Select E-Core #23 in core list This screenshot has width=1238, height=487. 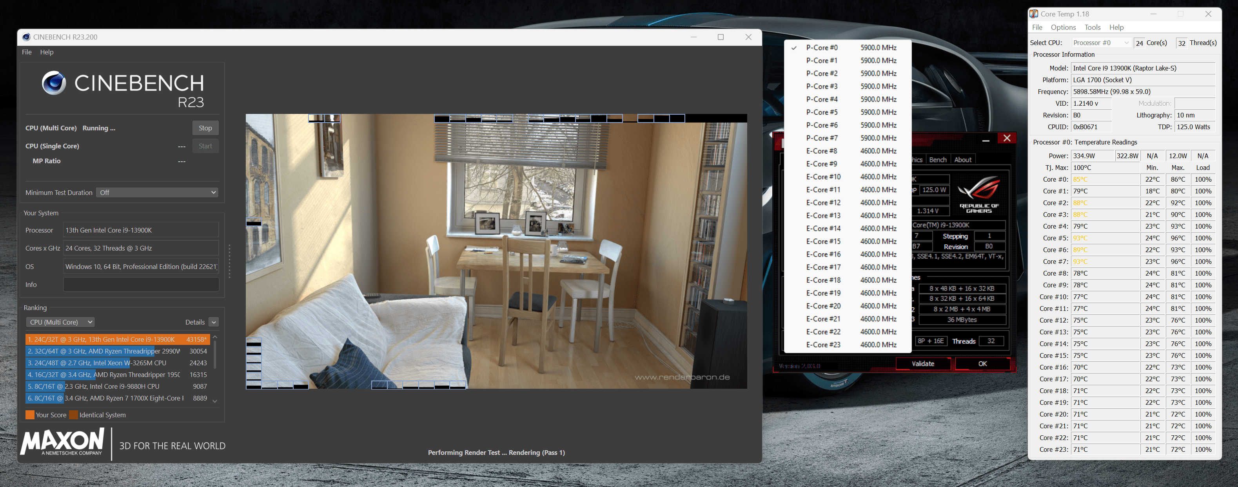pos(847,345)
